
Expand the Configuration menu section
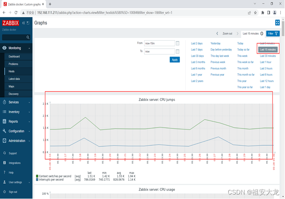tap(29, 131)
